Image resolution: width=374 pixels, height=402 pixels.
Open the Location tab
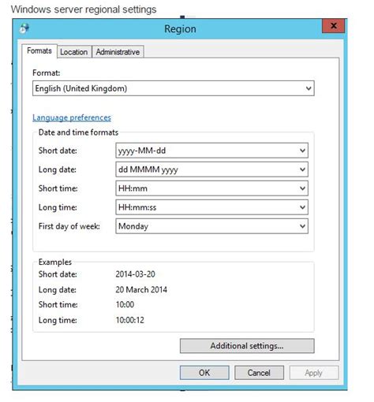[74, 52]
